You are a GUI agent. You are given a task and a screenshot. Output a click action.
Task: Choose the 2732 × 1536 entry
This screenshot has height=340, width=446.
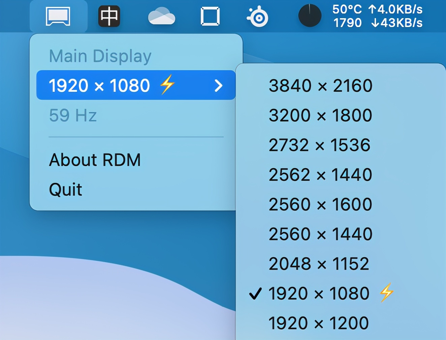click(320, 145)
